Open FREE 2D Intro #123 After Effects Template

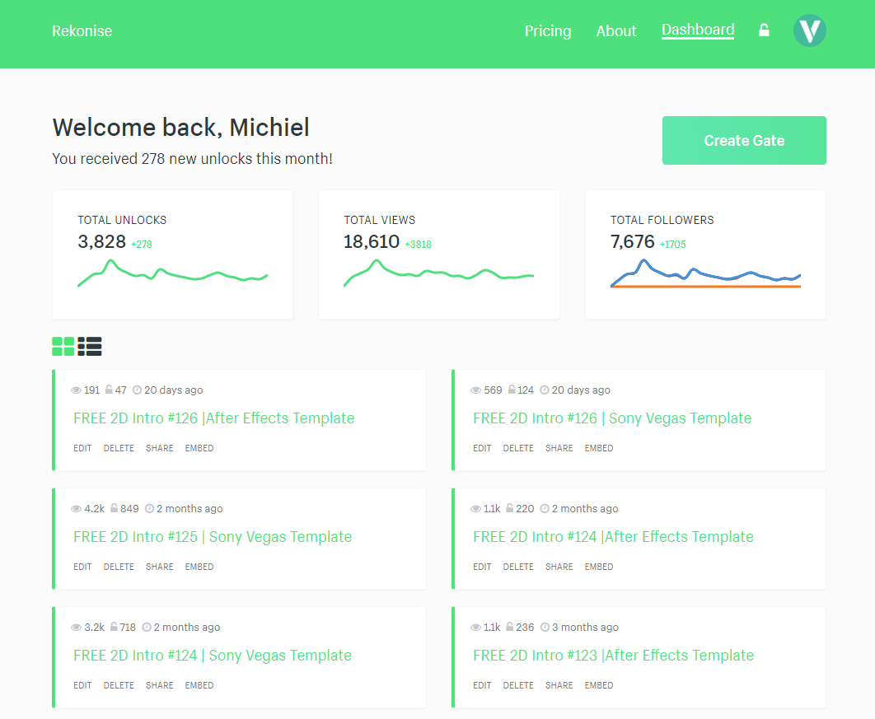(x=613, y=656)
